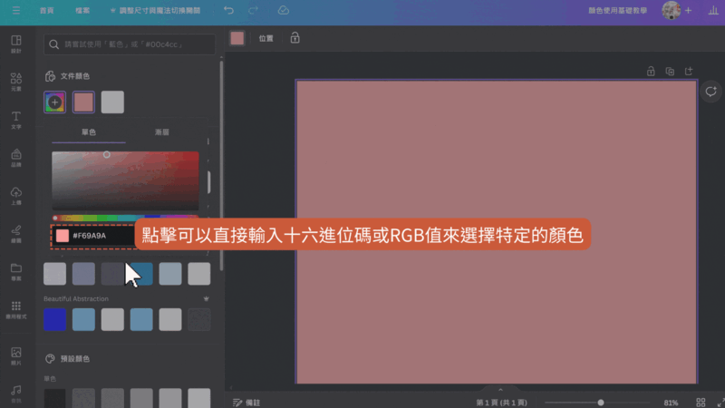The height and width of the screenshot is (408, 725).
Task: Switch to the 漸層 (Gradient) tab
Action: (162, 132)
